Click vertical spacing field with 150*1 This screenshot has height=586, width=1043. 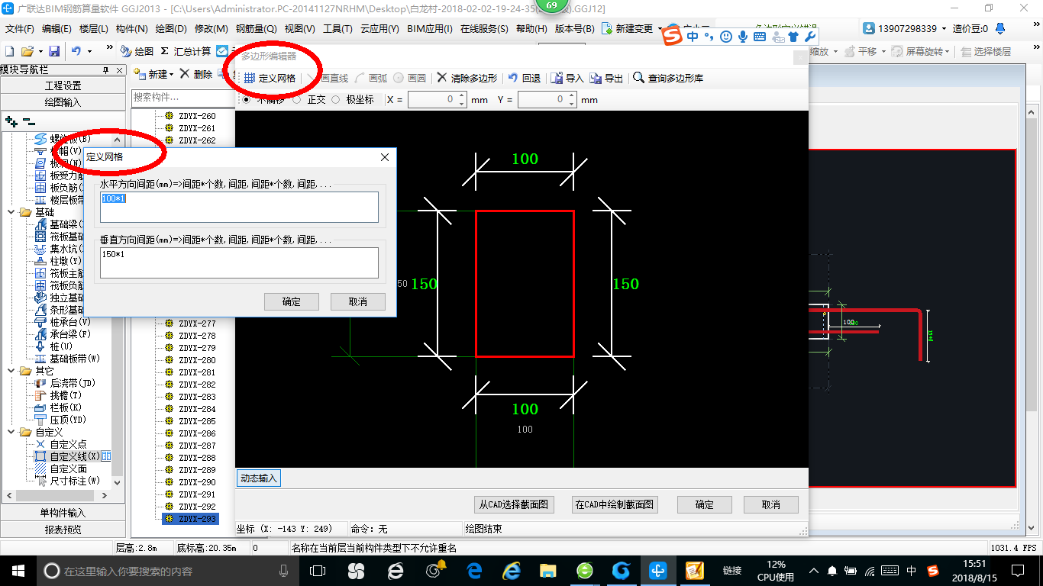[x=240, y=262]
